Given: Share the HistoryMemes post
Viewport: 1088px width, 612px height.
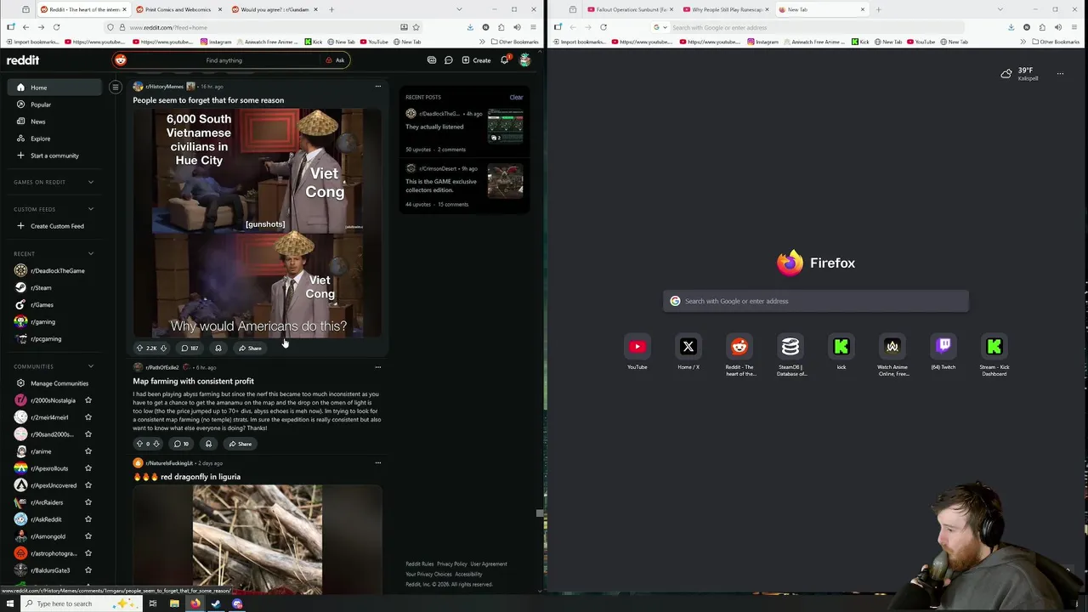Looking at the screenshot, I should tap(250, 348).
